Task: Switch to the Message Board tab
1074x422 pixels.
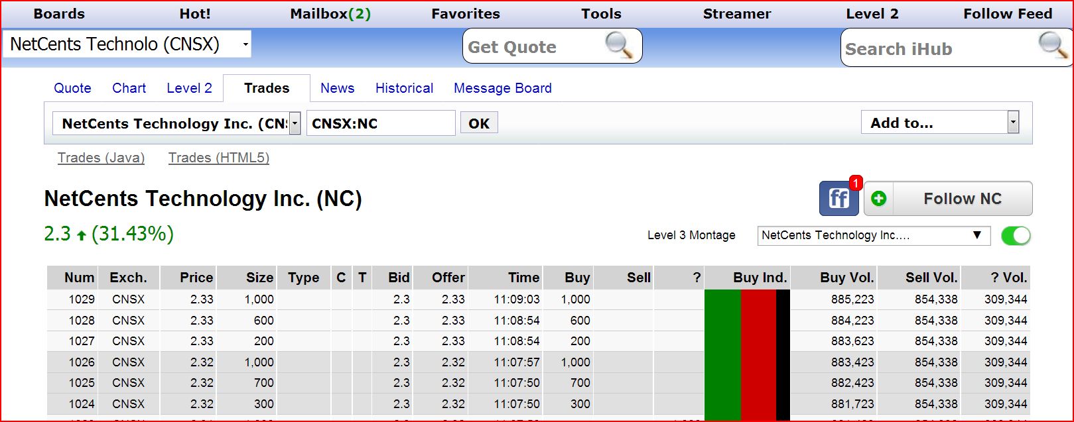Action: tap(502, 88)
